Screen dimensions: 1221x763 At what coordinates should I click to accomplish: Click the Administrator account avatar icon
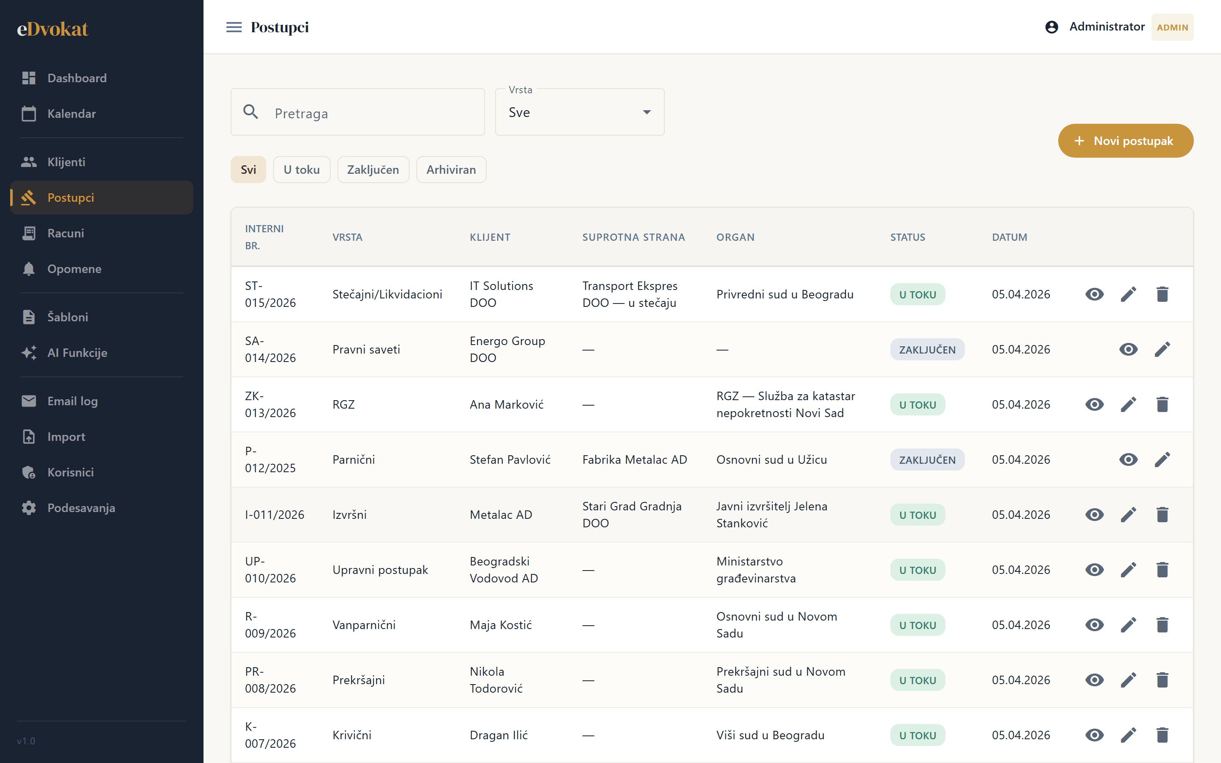[x=1051, y=27]
